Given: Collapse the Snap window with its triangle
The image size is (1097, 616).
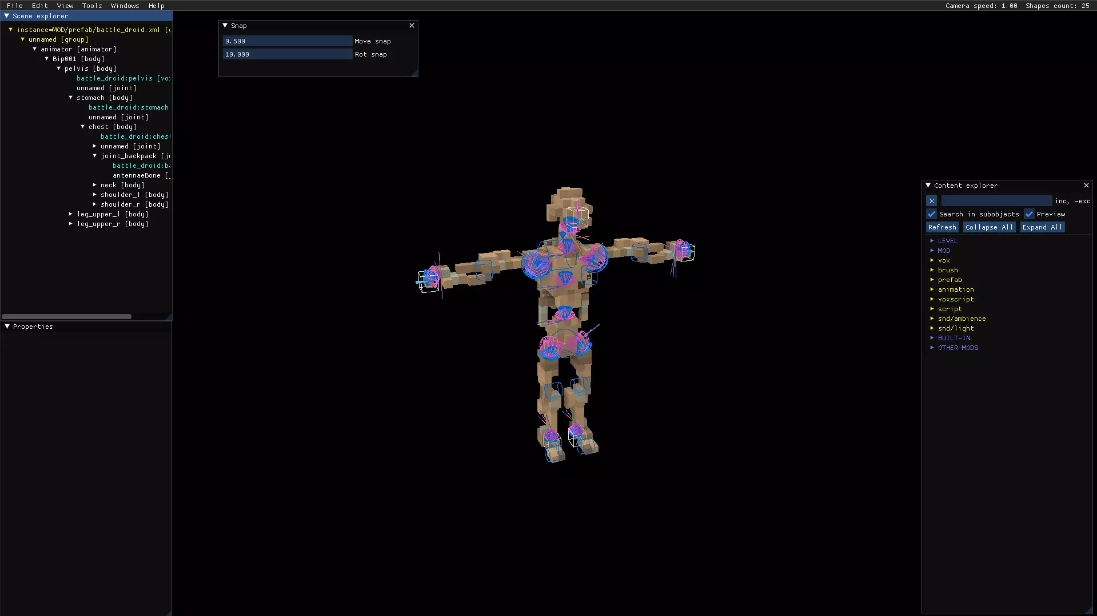Looking at the screenshot, I should tap(225, 26).
